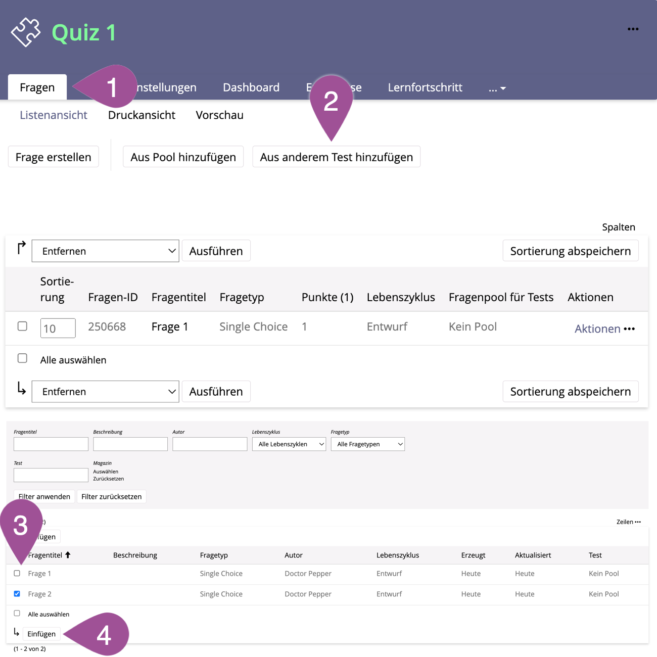Image resolution: width=657 pixels, height=657 pixels.
Task: Click the Zeilen rows options dots
Action: tap(638, 522)
